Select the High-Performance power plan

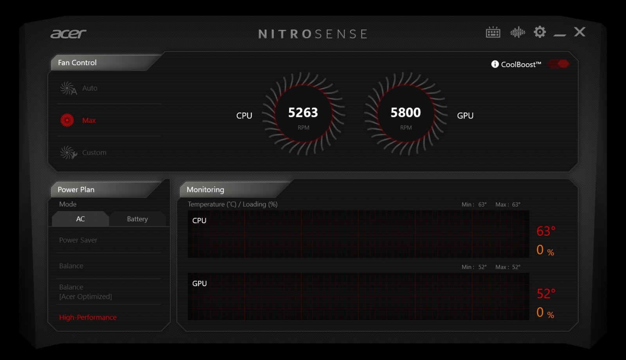pos(88,317)
